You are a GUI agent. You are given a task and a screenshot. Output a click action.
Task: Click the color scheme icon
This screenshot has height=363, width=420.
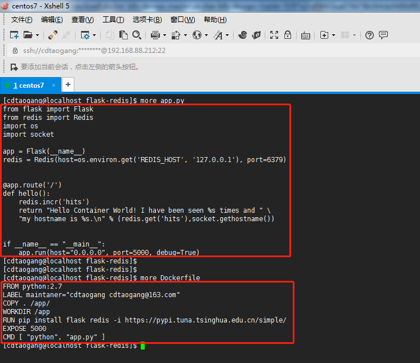coord(176,35)
